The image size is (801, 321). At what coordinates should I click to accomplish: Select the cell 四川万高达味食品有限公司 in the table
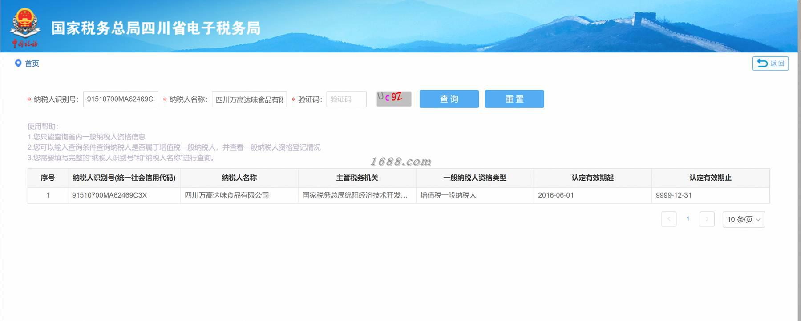(239, 195)
